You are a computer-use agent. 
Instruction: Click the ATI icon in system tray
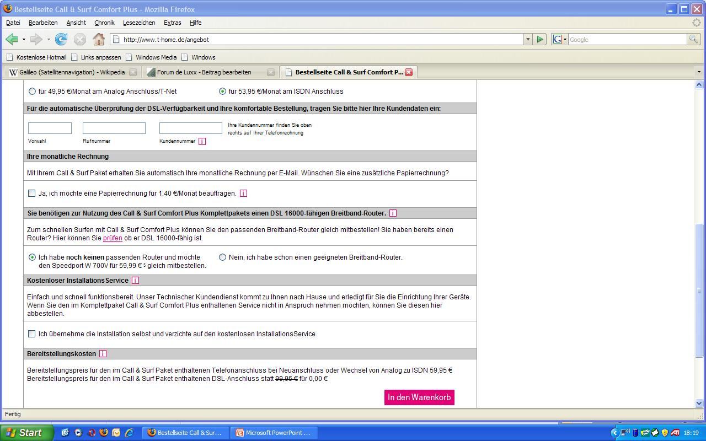pyautogui.click(x=675, y=433)
